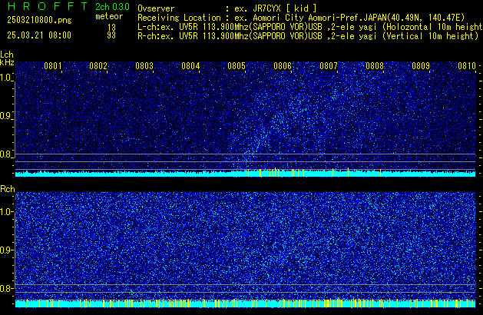
Task: Click the 0810 time marker
Action: [x=467, y=66]
